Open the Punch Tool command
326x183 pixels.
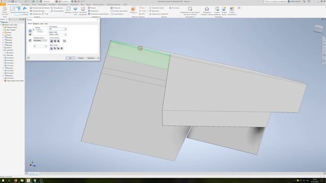tap(83, 10)
